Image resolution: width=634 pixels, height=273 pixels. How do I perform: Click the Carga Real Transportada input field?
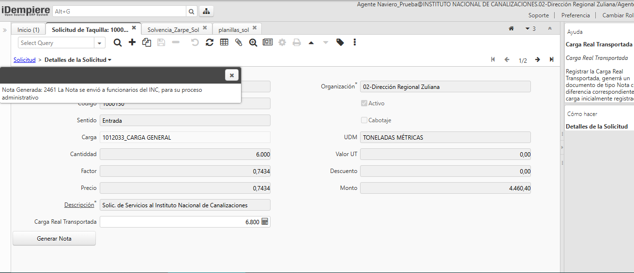click(180, 222)
